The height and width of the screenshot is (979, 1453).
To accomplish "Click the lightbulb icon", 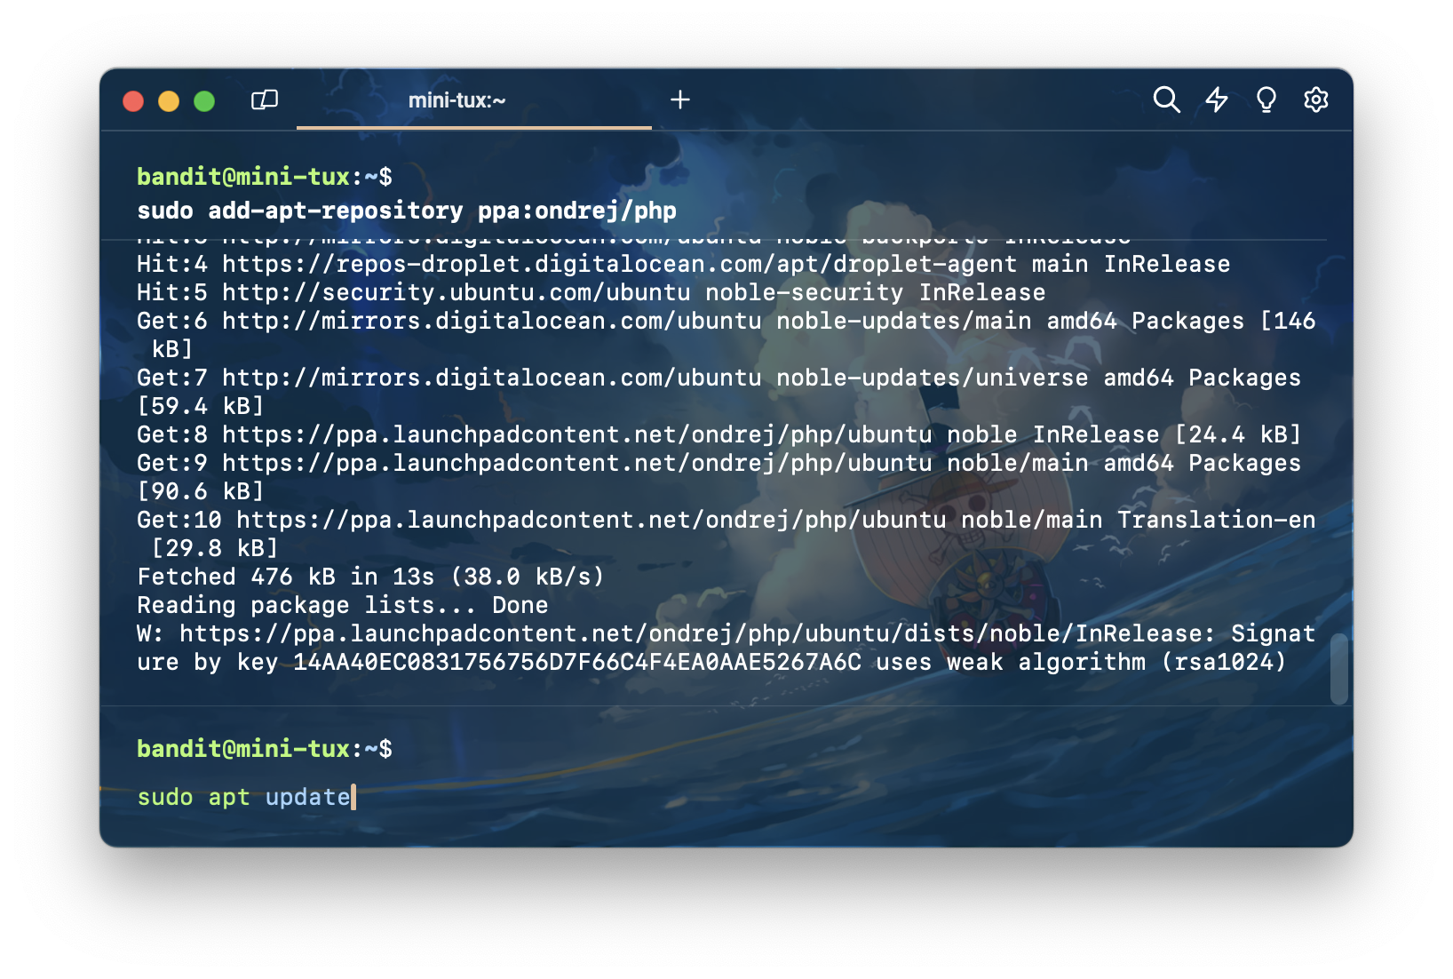I will coord(1266,99).
